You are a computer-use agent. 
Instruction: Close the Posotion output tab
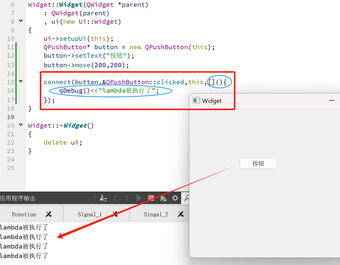tap(49, 214)
